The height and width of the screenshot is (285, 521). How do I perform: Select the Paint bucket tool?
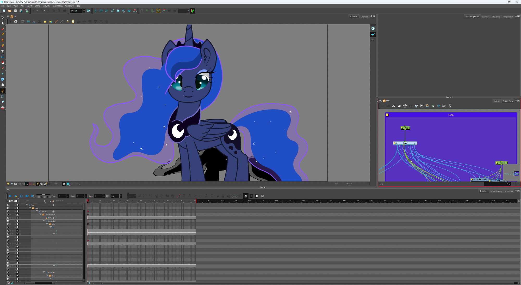coord(3,63)
